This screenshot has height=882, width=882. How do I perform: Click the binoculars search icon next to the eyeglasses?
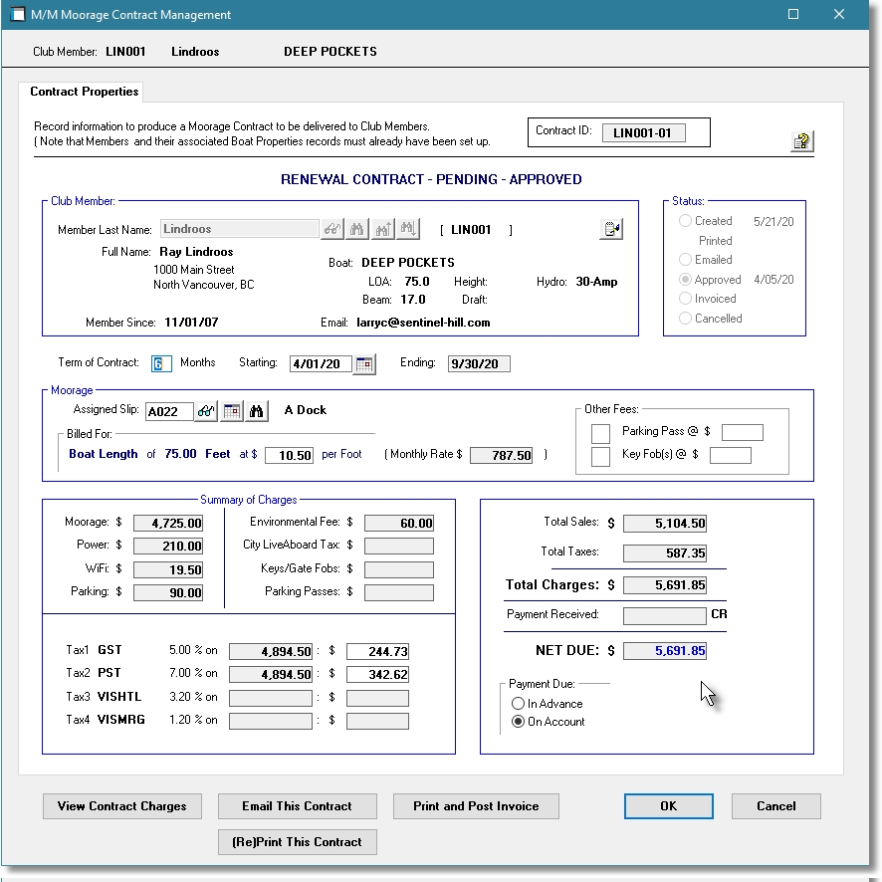tap(356, 229)
